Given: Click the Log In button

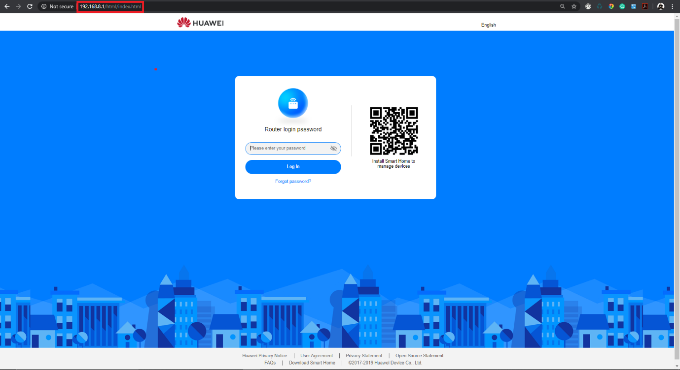Looking at the screenshot, I should [x=293, y=167].
